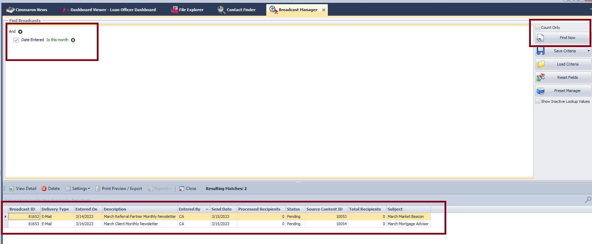The width and height of the screenshot is (592, 244).
Task: Select the March Client Monthly Newsletter row
Action: point(131,224)
